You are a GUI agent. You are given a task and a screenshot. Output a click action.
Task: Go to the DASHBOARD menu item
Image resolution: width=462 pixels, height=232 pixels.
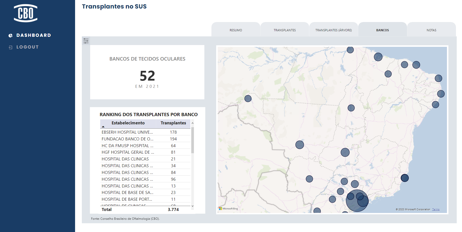point(34,35)
